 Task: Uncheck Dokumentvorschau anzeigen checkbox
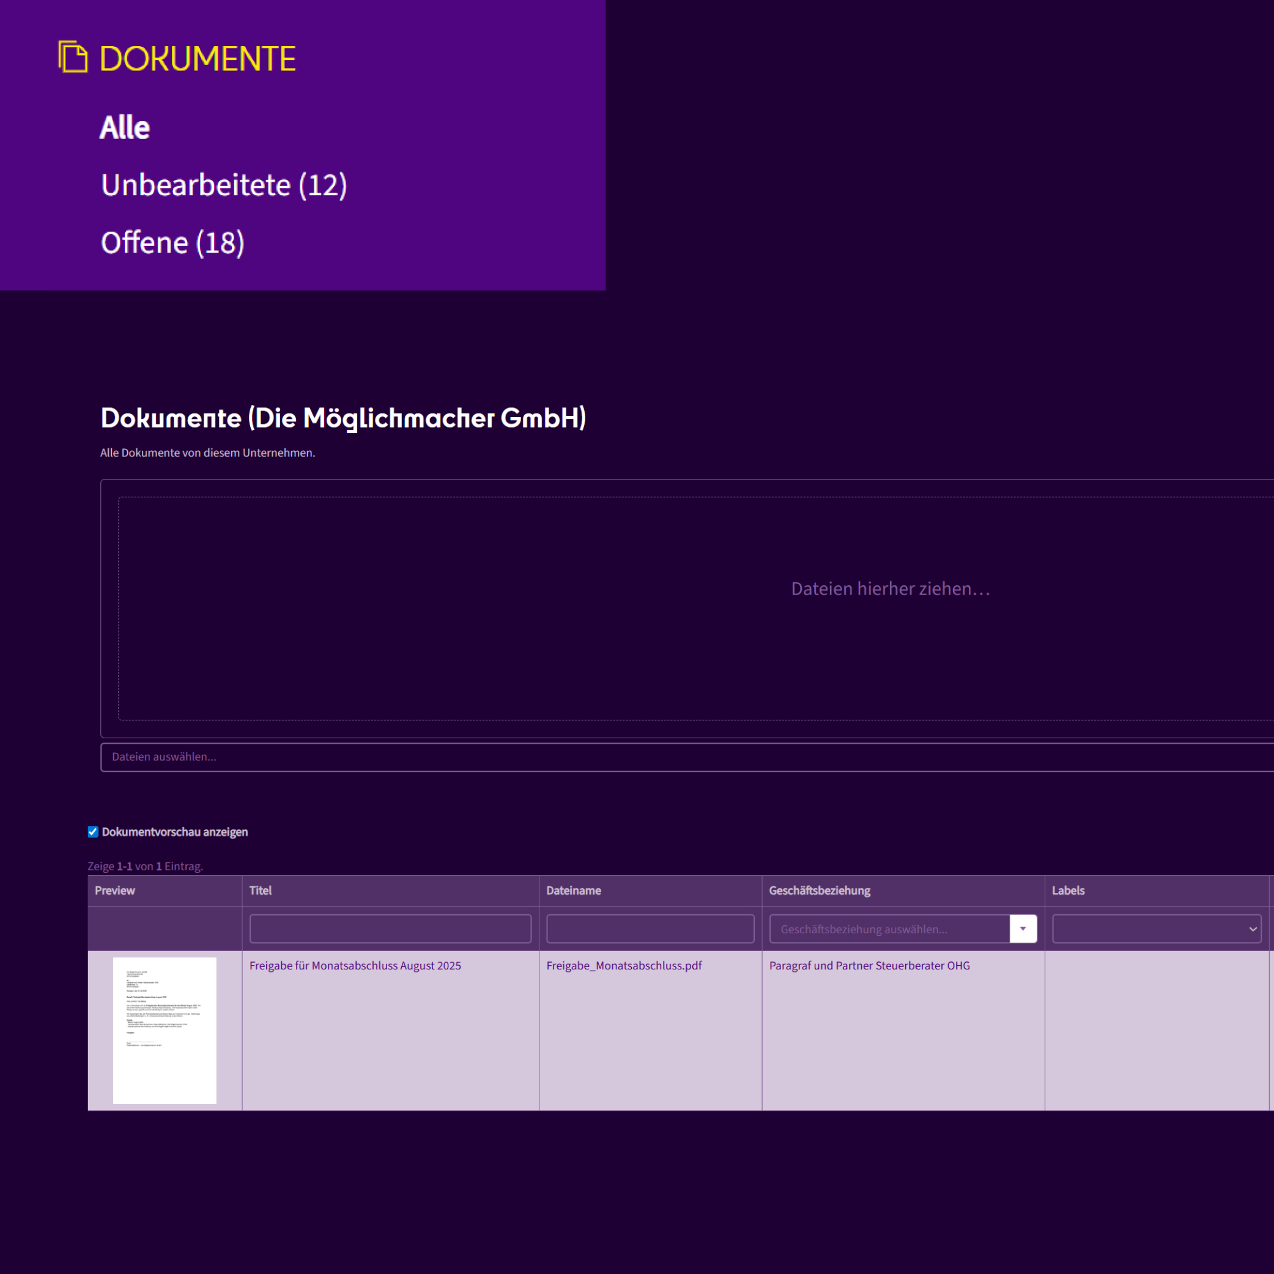click(93, 832)
